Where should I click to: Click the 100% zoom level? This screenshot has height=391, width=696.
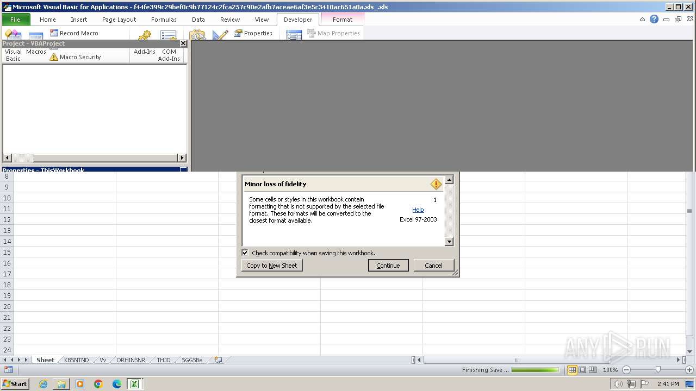pos(610,370)
